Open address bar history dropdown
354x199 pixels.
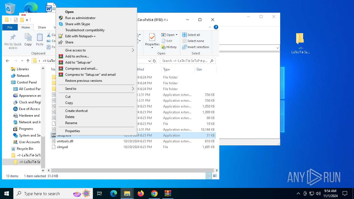tap(150, 61)
